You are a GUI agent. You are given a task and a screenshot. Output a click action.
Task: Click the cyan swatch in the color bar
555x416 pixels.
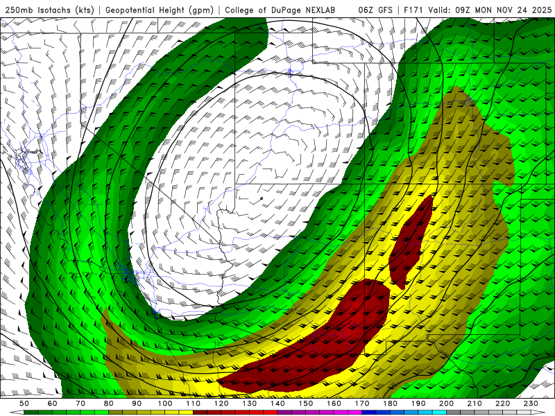click(x=439, y=413)
